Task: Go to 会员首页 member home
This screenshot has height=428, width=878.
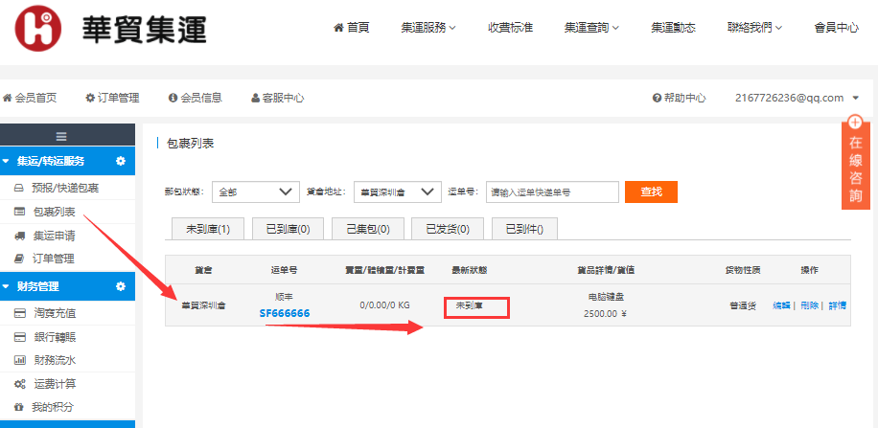Action: [x=30, y=98]
